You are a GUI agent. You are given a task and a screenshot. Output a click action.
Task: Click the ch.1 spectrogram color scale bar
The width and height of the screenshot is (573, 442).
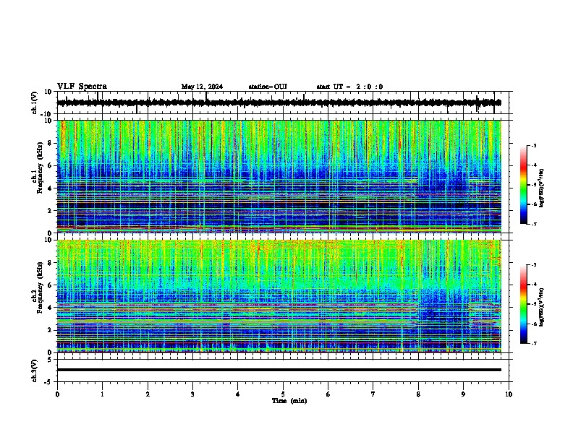coord(523,185)
